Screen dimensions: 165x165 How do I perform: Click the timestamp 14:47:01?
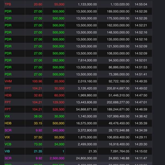141,102
